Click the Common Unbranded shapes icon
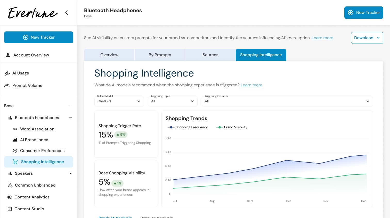Screen dimensions: 390x218 [x=10, y=185]
